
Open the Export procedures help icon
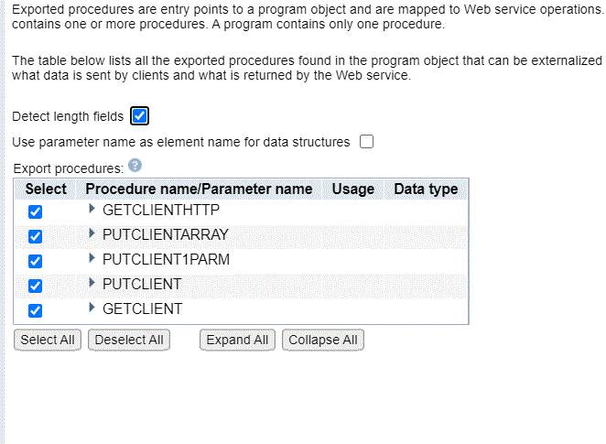135,166
